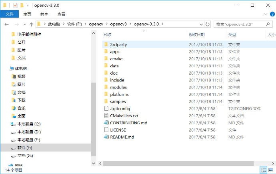
Task: Open 本地磁盘 (C:) in navigation pane
Action: pyautogui.click(x=29, y=124)
